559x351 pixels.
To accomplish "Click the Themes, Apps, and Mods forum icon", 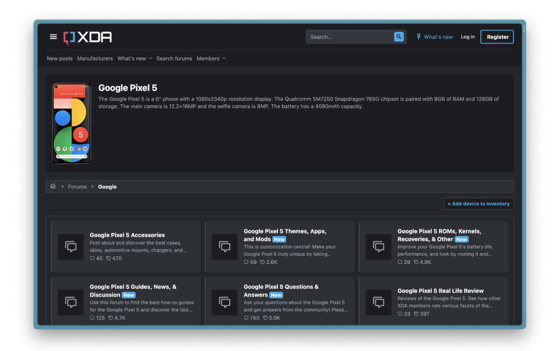I will 225,246.
